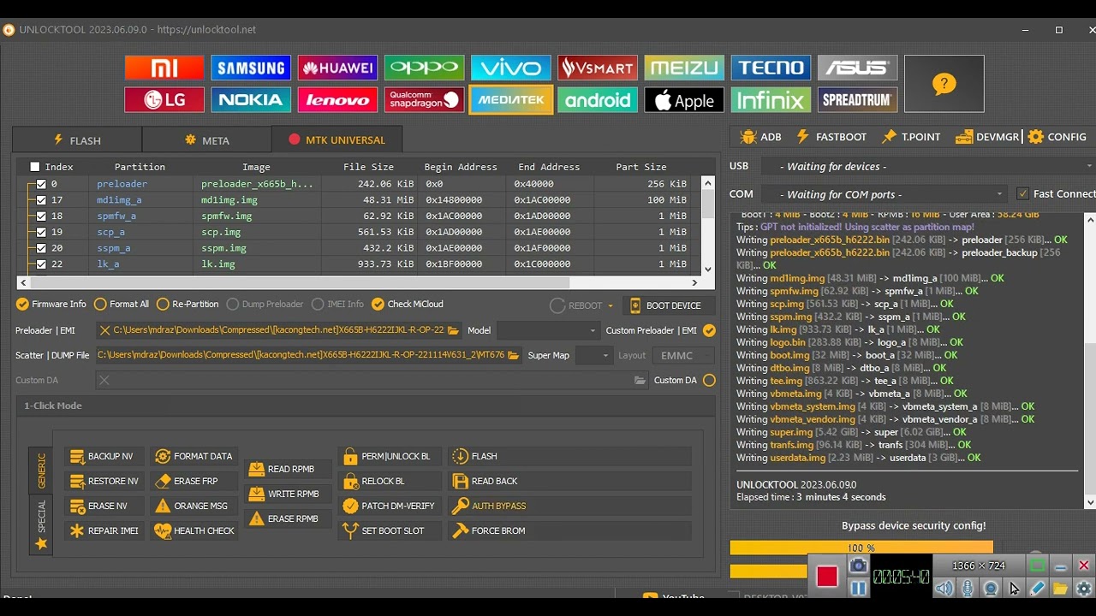Open recorder settings gear
This screenshot has height=616, width=1096.
coord(1083,588)
